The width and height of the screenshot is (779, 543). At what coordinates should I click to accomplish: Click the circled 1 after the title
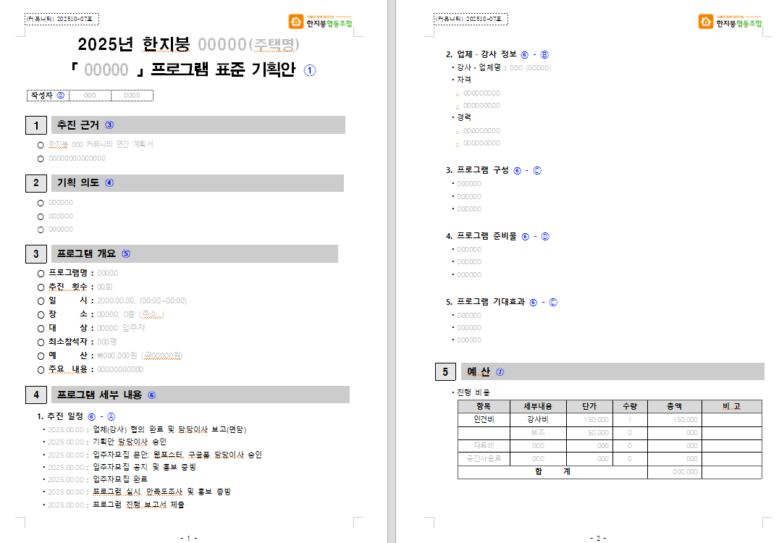click(x=310, y=70)
